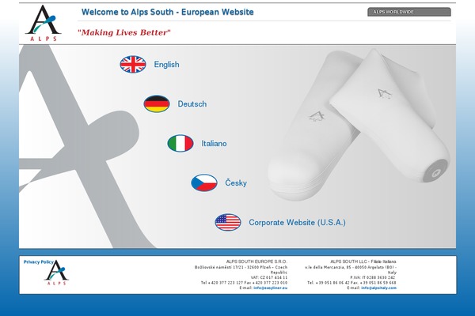Select Italiano language link
The width and height of the screenshot is (475, 316).
(x=214, y=143)
